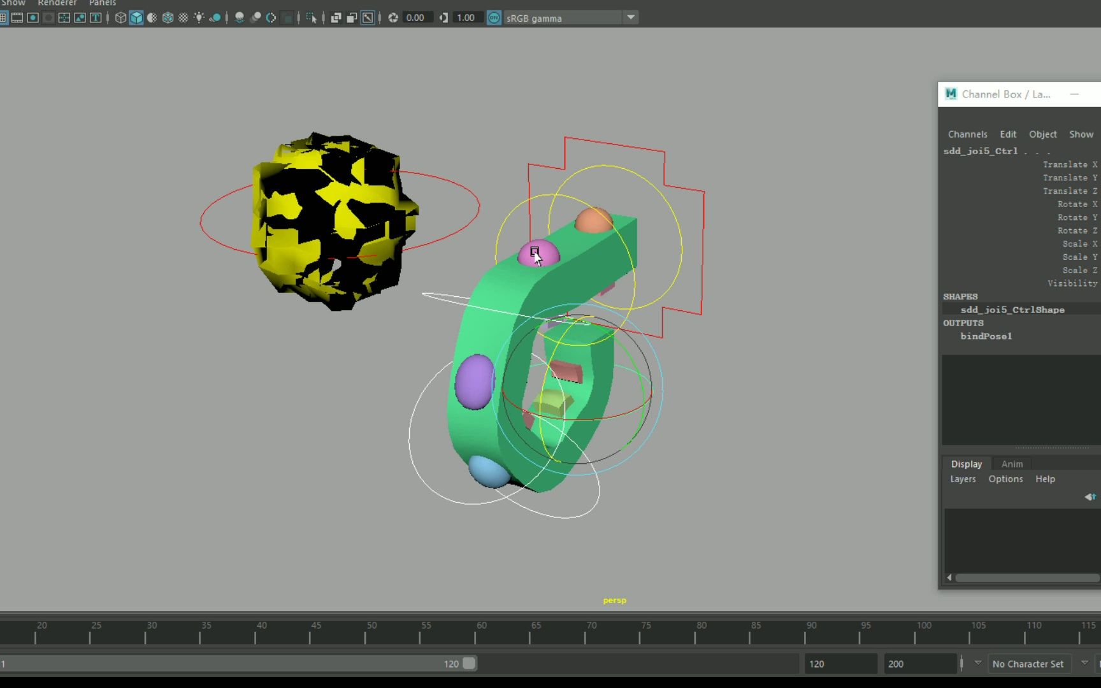Edit the playback end time 120 field

840,664
